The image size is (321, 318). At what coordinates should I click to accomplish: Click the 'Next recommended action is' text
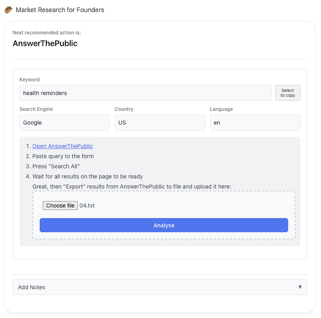(47, 33)
